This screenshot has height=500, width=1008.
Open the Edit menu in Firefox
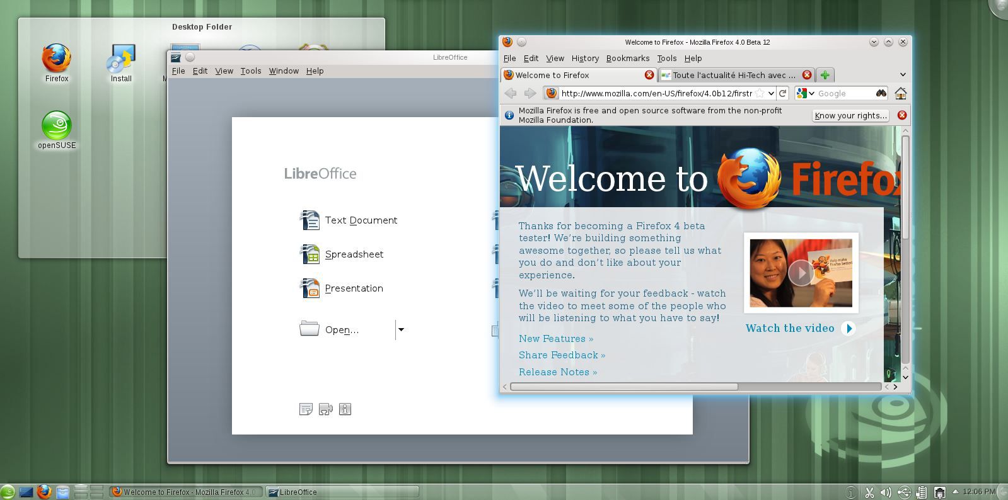(x=531, y=59)
